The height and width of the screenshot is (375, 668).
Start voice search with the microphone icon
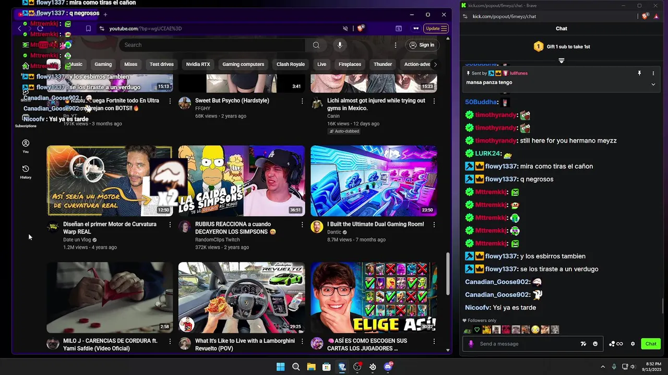pos(340,45)
